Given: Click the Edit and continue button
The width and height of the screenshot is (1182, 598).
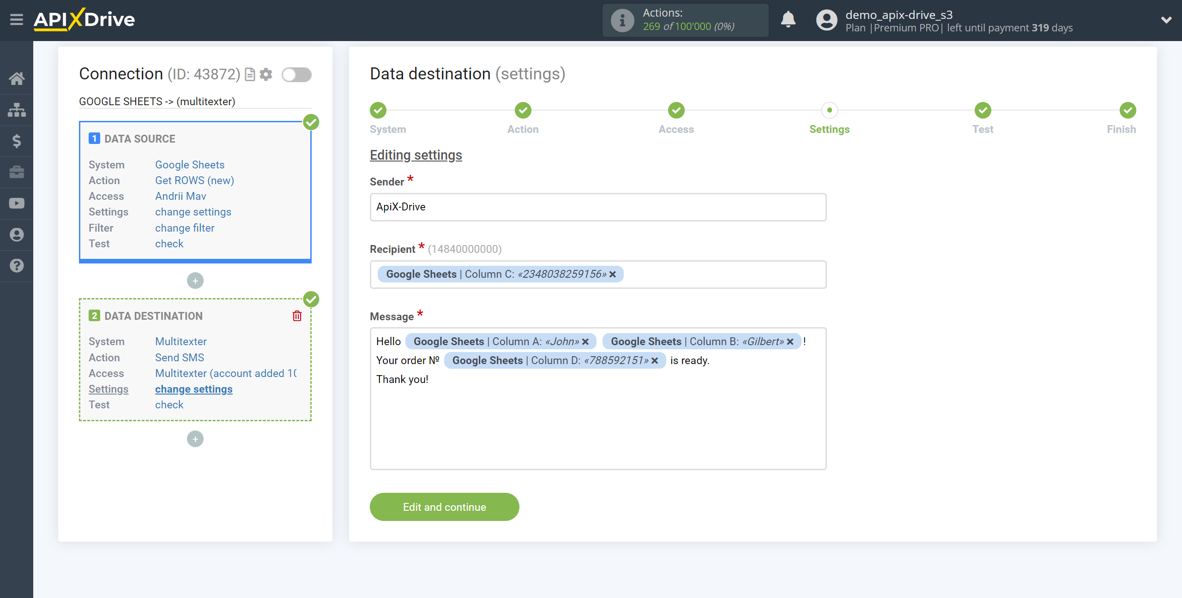Looking at the screenshot, I should (x=444, y=507).
